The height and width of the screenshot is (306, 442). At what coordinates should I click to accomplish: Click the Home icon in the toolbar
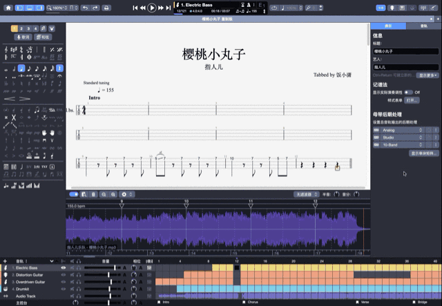click(x=8, y=8)
